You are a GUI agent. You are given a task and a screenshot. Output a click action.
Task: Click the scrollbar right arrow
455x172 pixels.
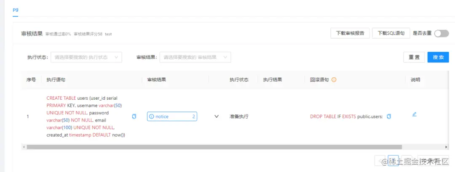tap(447, 147)
